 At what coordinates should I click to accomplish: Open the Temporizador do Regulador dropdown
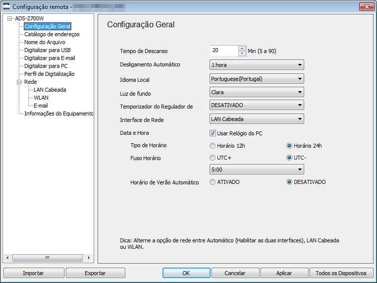pos(257,105)
